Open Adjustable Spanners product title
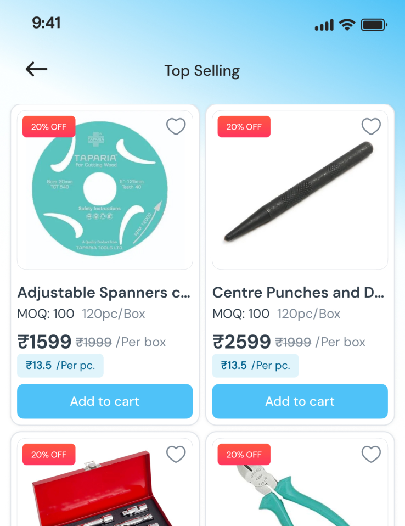This screenshot has width=405, height=526. (104, 293)
